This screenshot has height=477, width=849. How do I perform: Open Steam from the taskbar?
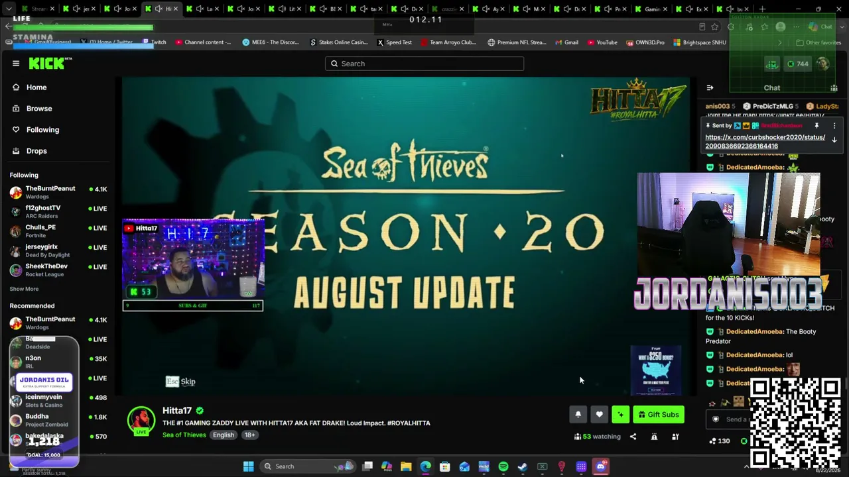(x=523, y=466)
